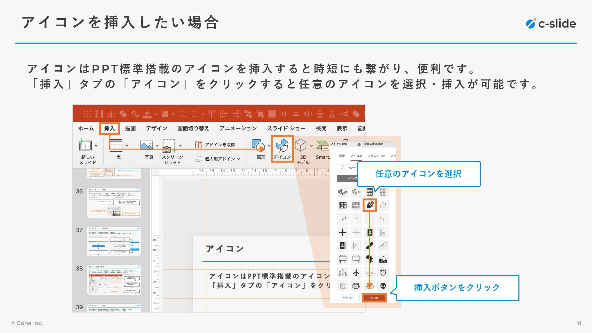
Task: Open the 表 dropdown arrow
Action: pyautogui.click(x=127, y=146)
